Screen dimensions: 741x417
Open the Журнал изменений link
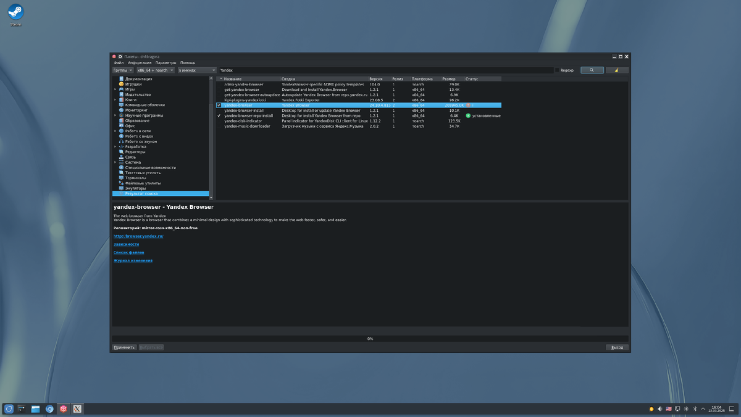click(x=133, y=260)
